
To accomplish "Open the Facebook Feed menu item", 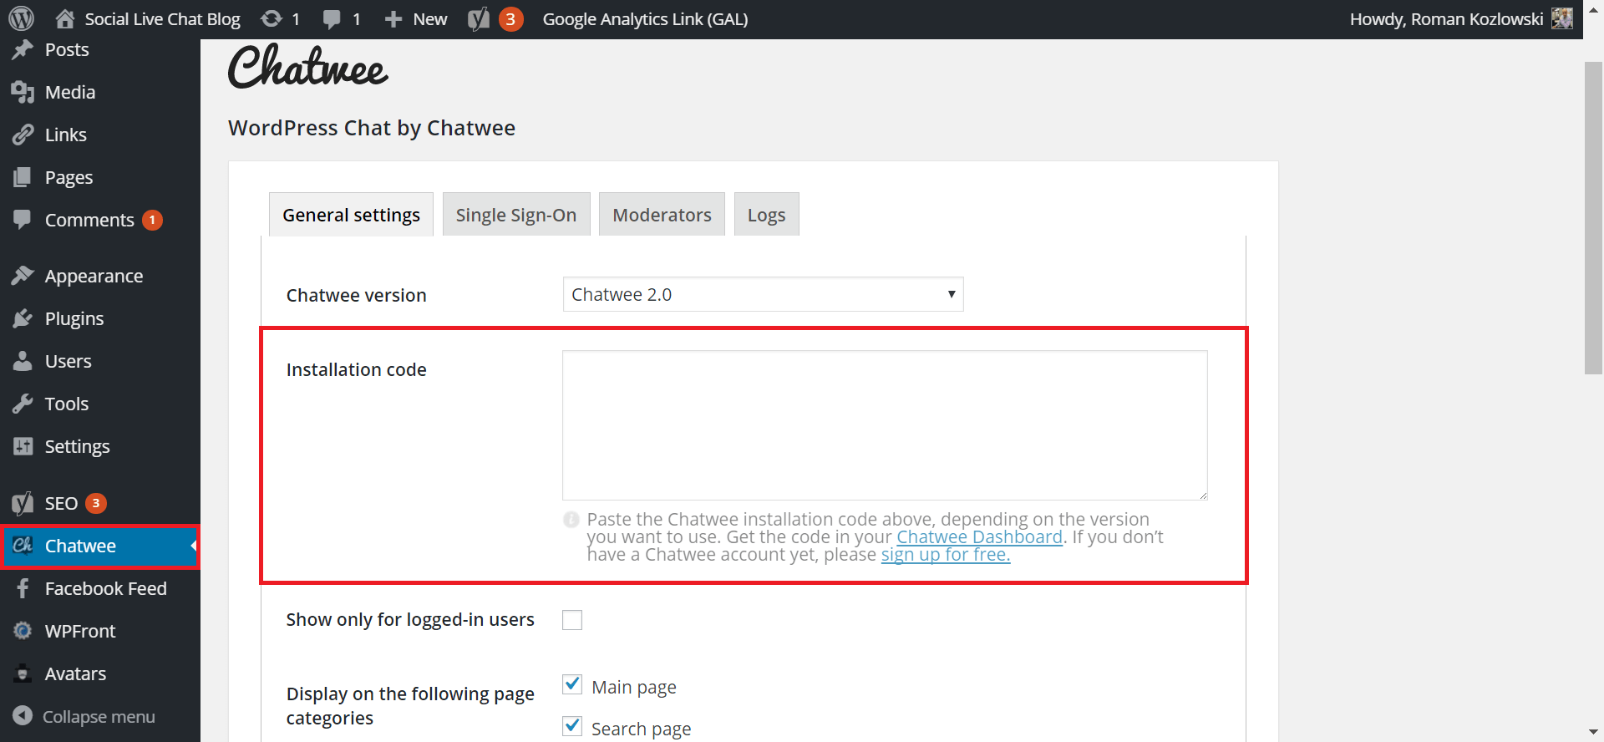I will [100, 588].
